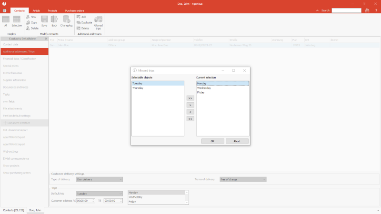The width and height of the screenshot is (381, 214).
Task: Select Thursday in Selectable objects list
Action: click(x=138, y=88)
